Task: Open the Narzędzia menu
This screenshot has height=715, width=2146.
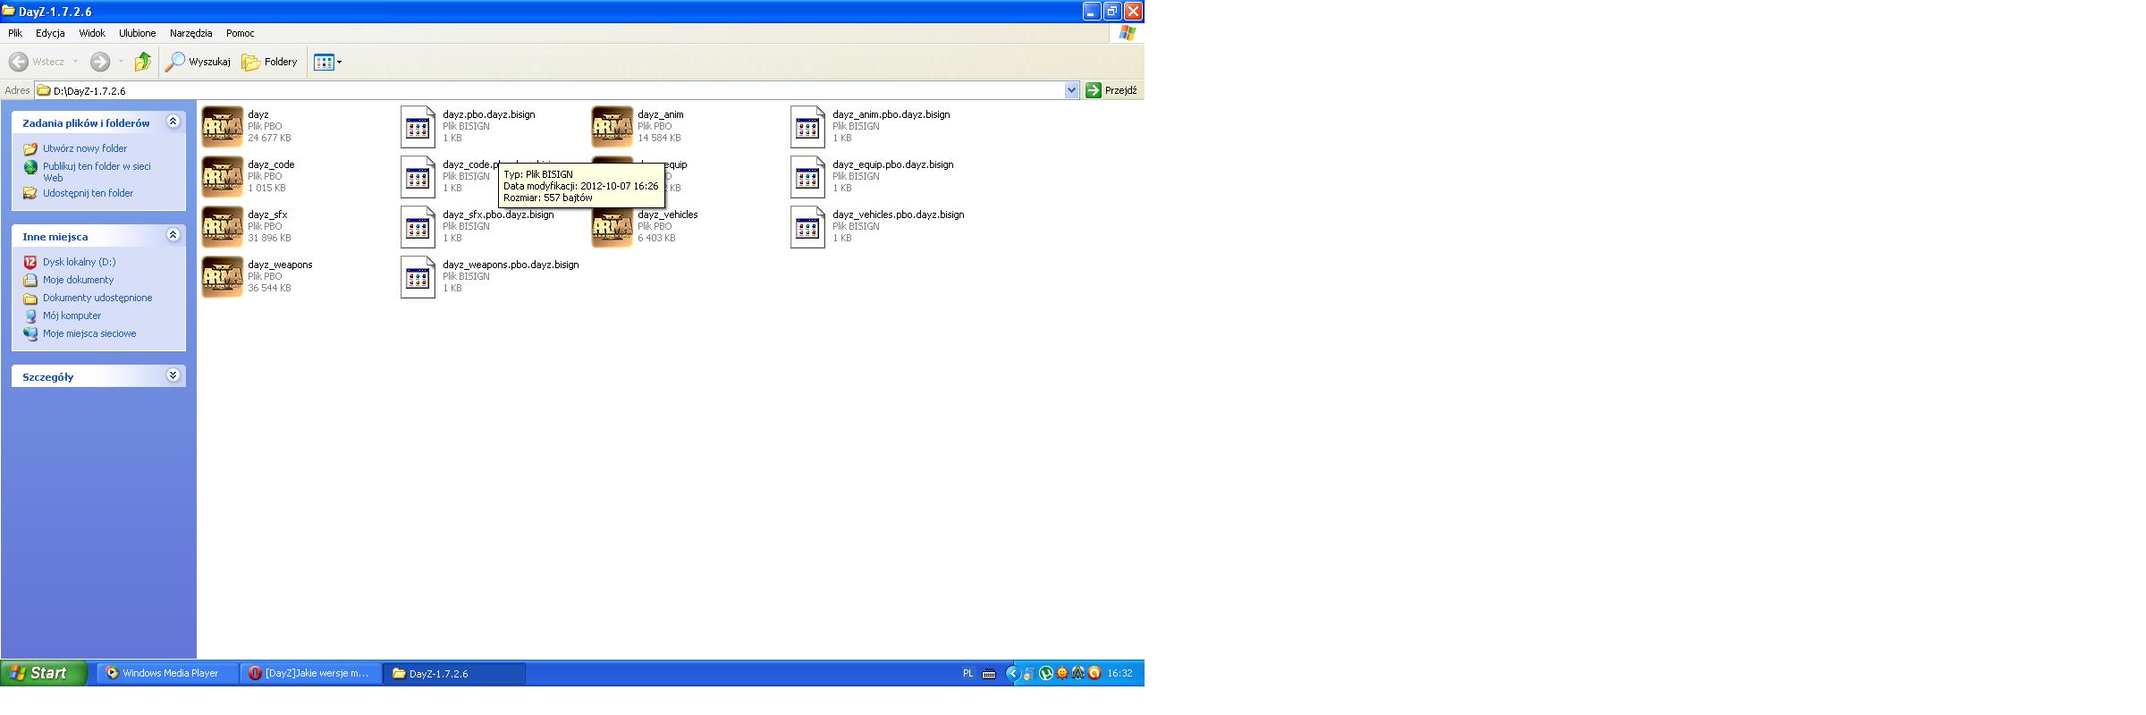Action: (x=191, y=33)
